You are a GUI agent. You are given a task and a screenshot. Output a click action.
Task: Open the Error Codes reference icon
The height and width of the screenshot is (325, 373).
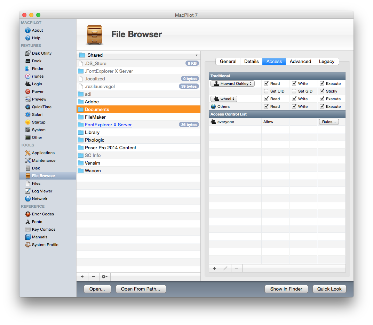point(28,214)
